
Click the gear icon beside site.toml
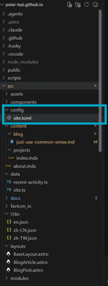point(9,118)
